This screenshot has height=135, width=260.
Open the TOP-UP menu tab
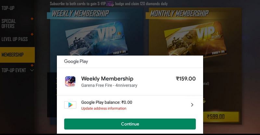(8, 8)
